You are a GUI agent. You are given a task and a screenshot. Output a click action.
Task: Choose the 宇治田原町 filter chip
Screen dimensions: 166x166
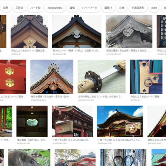[138, 8]
